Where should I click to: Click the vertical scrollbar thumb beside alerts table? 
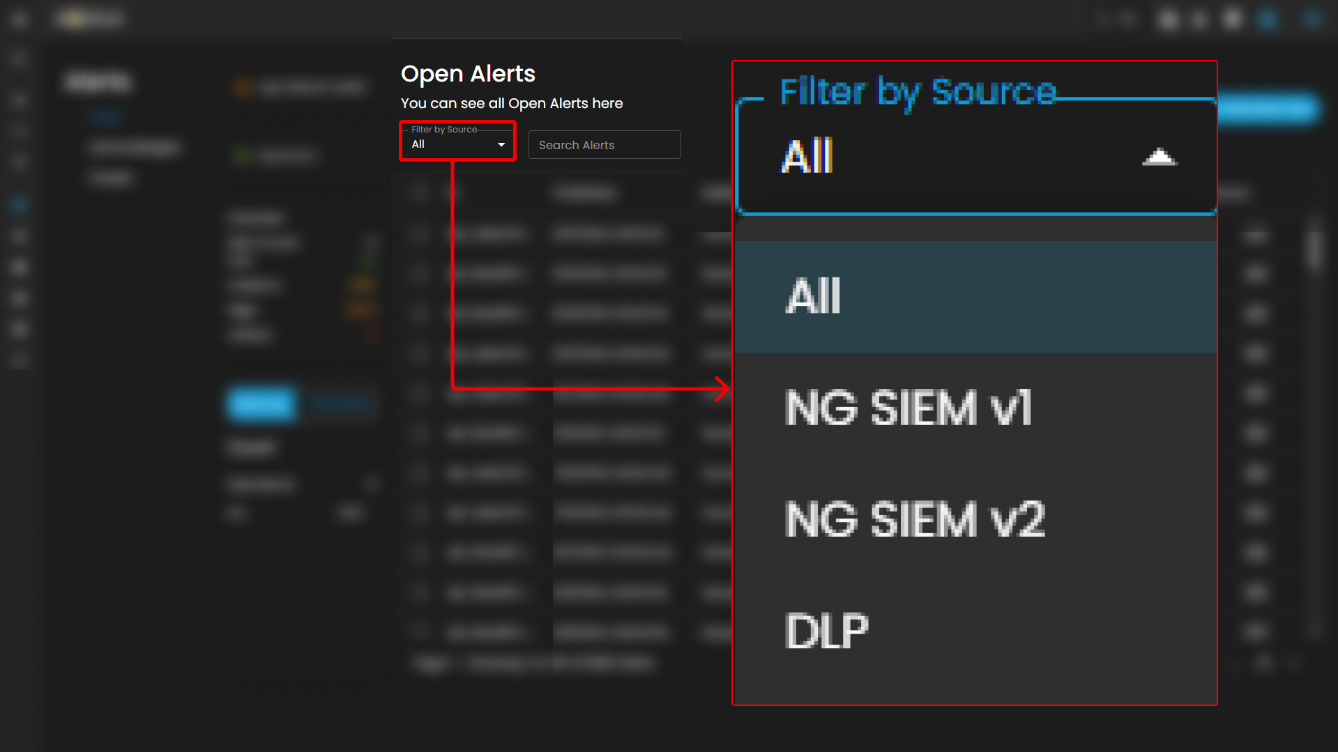click(1314, 247)
